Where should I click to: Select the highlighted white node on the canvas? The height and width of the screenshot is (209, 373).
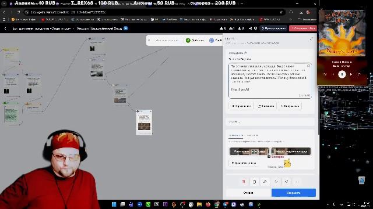(x=144, y=122)
